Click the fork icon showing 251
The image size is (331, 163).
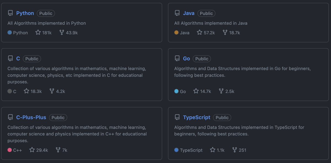[x=234, y=150]
